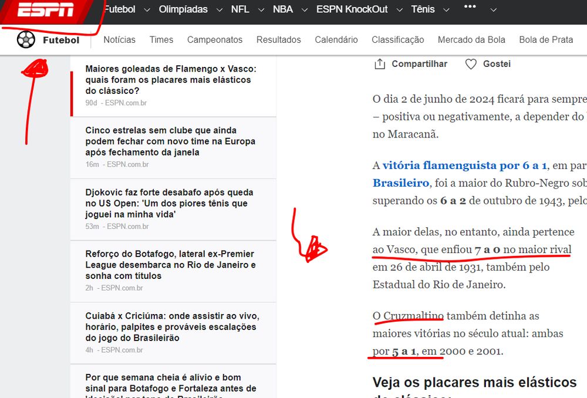Go to the Notícias tab

pos(119,40)
